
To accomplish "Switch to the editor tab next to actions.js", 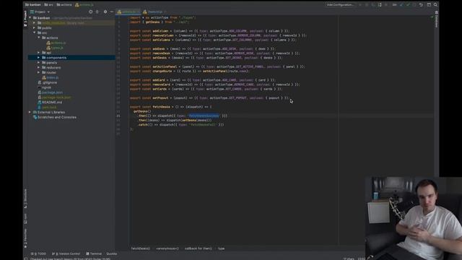I will (x=154, y=12).
